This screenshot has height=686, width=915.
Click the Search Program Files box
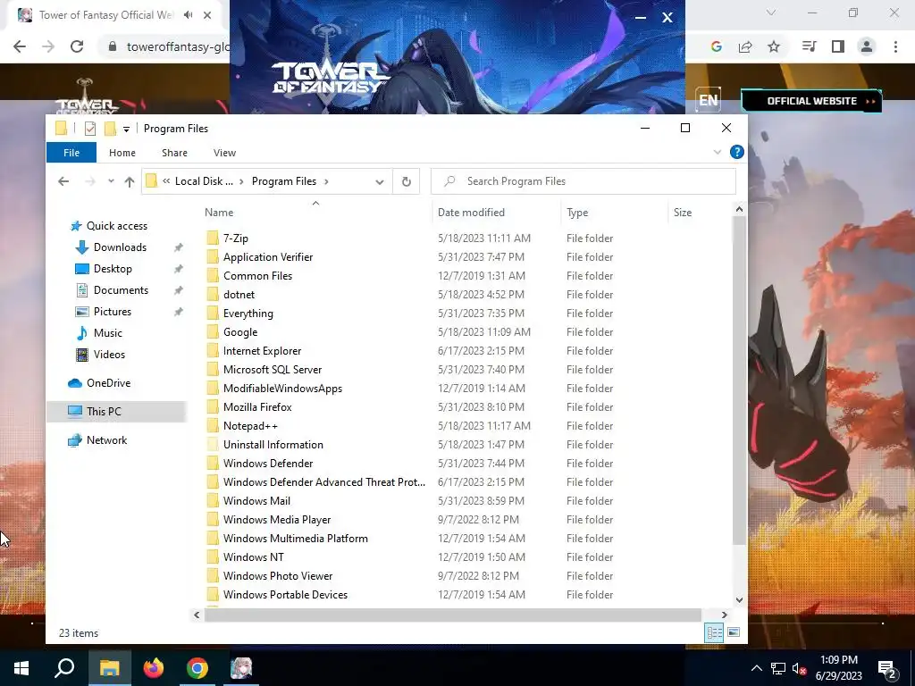[583, 181]
